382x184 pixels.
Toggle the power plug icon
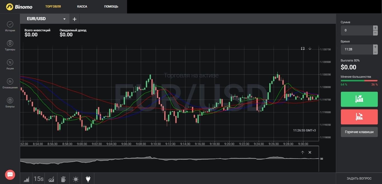click(x=88, y=179)
